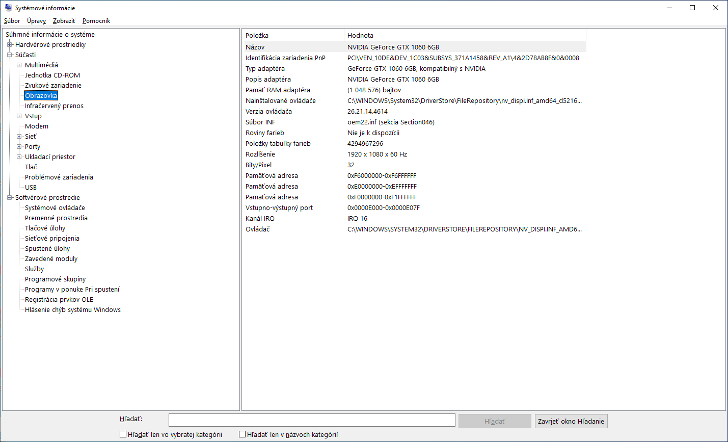Viewport: 728px width, 442px height.
Task: Click address 0xE0000000-0xEFFFFFFF
Action: point(382,186)
